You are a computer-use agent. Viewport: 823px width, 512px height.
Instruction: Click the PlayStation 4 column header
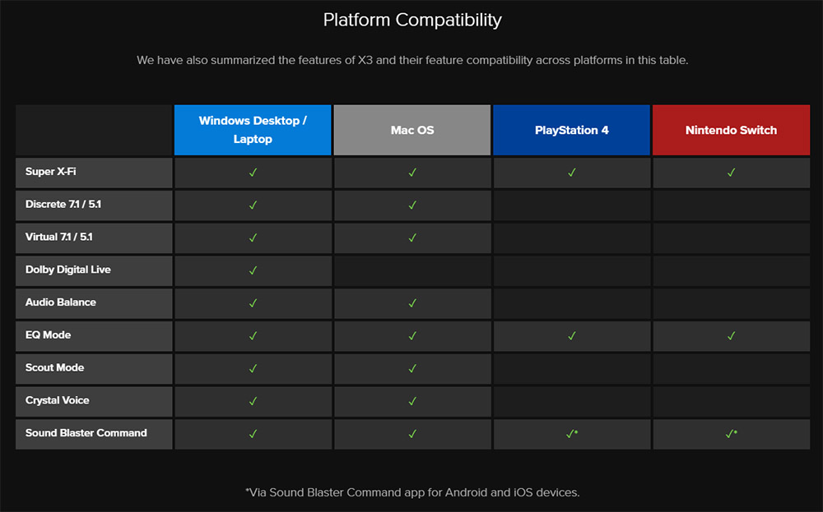point(572,130)
